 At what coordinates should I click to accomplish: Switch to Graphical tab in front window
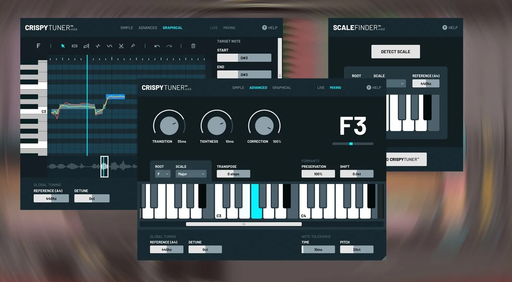tap(282, 88)
